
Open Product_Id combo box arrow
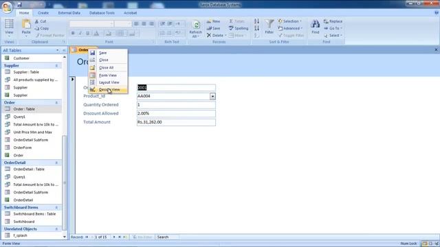coord(212,96)
